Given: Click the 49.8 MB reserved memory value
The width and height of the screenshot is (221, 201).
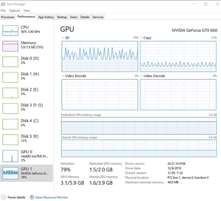Looking at the screenshot, I should tap(173, 182).
